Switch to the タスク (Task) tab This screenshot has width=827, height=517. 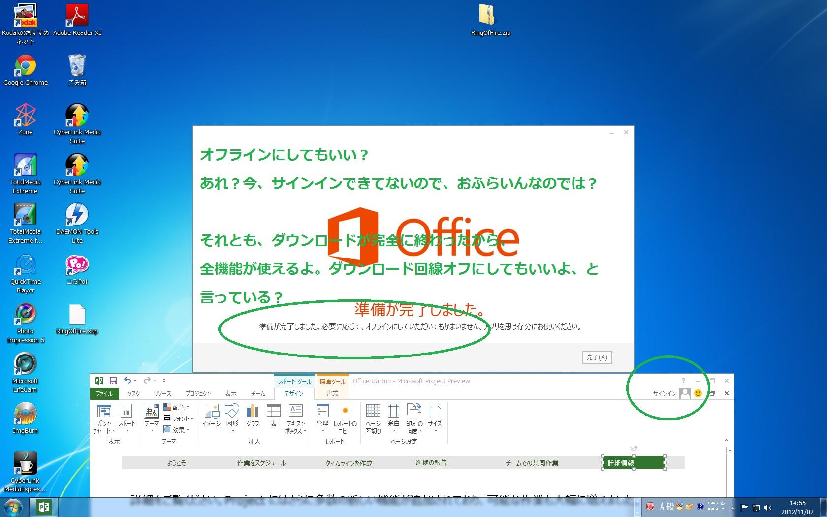[133, 393]
